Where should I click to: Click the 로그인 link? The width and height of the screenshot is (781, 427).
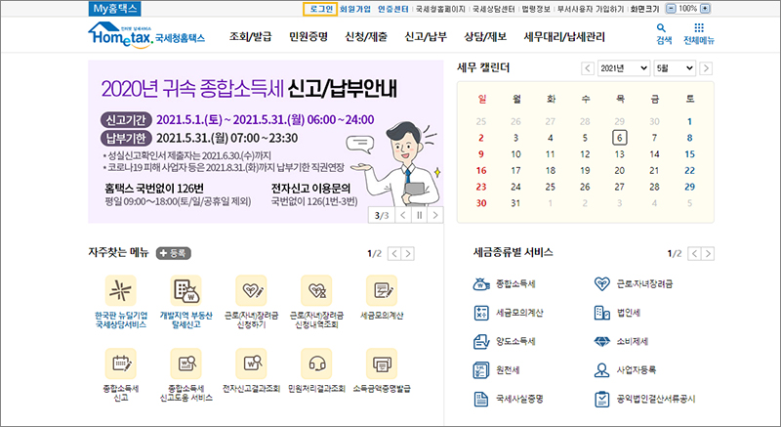point(320,9)
